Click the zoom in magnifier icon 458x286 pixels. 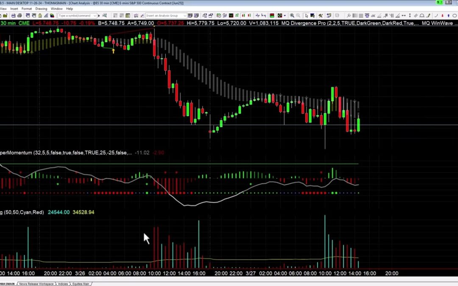[x=292, y=16]
